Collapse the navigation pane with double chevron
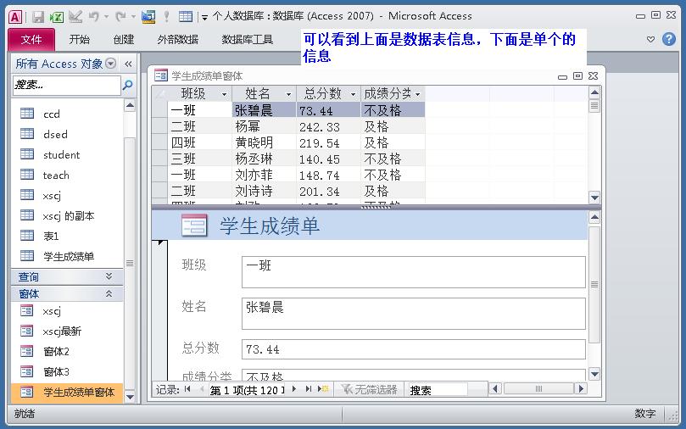Screen dimensions: 686x429 (x=129, y=64)
